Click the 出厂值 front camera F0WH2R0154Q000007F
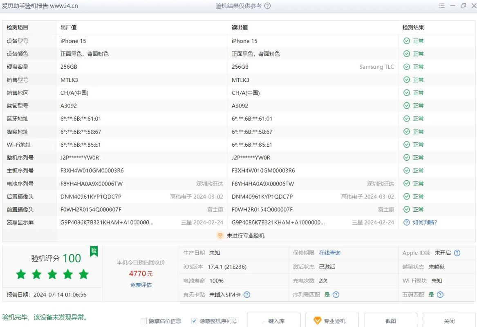This screenshot has width=477, height=327. pyautogui.click(x=91, y=209)
